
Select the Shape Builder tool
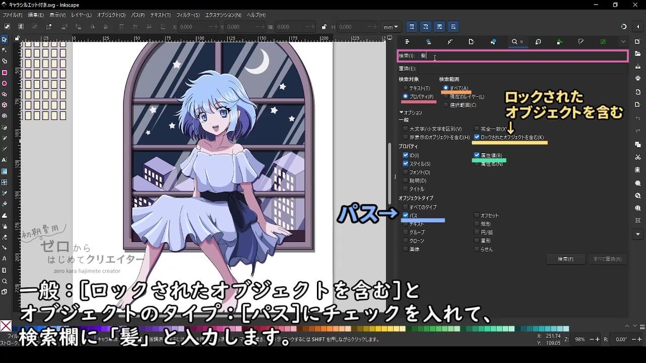click(x=5, y=61)
